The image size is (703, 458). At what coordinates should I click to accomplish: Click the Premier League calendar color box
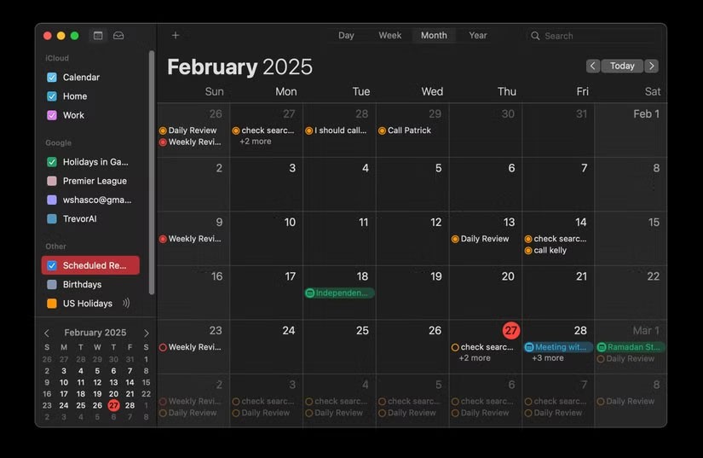point(52,181)
